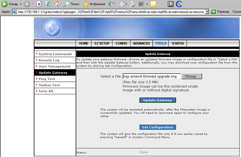The width and height of the screenshot is (241, 157).
Task: Go to browser Home page icon
Action: coord(56,4)
